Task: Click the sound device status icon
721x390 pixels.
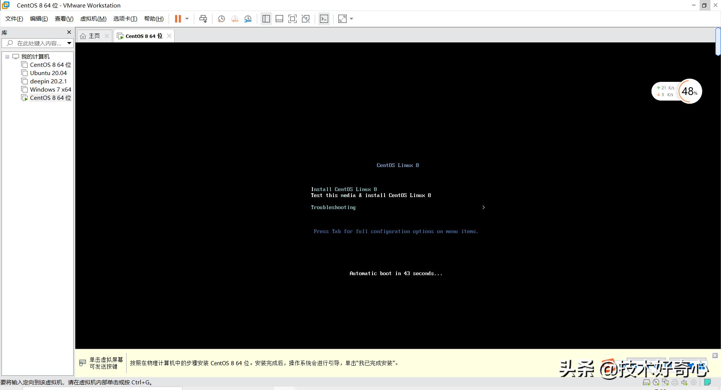Action: 683,382
